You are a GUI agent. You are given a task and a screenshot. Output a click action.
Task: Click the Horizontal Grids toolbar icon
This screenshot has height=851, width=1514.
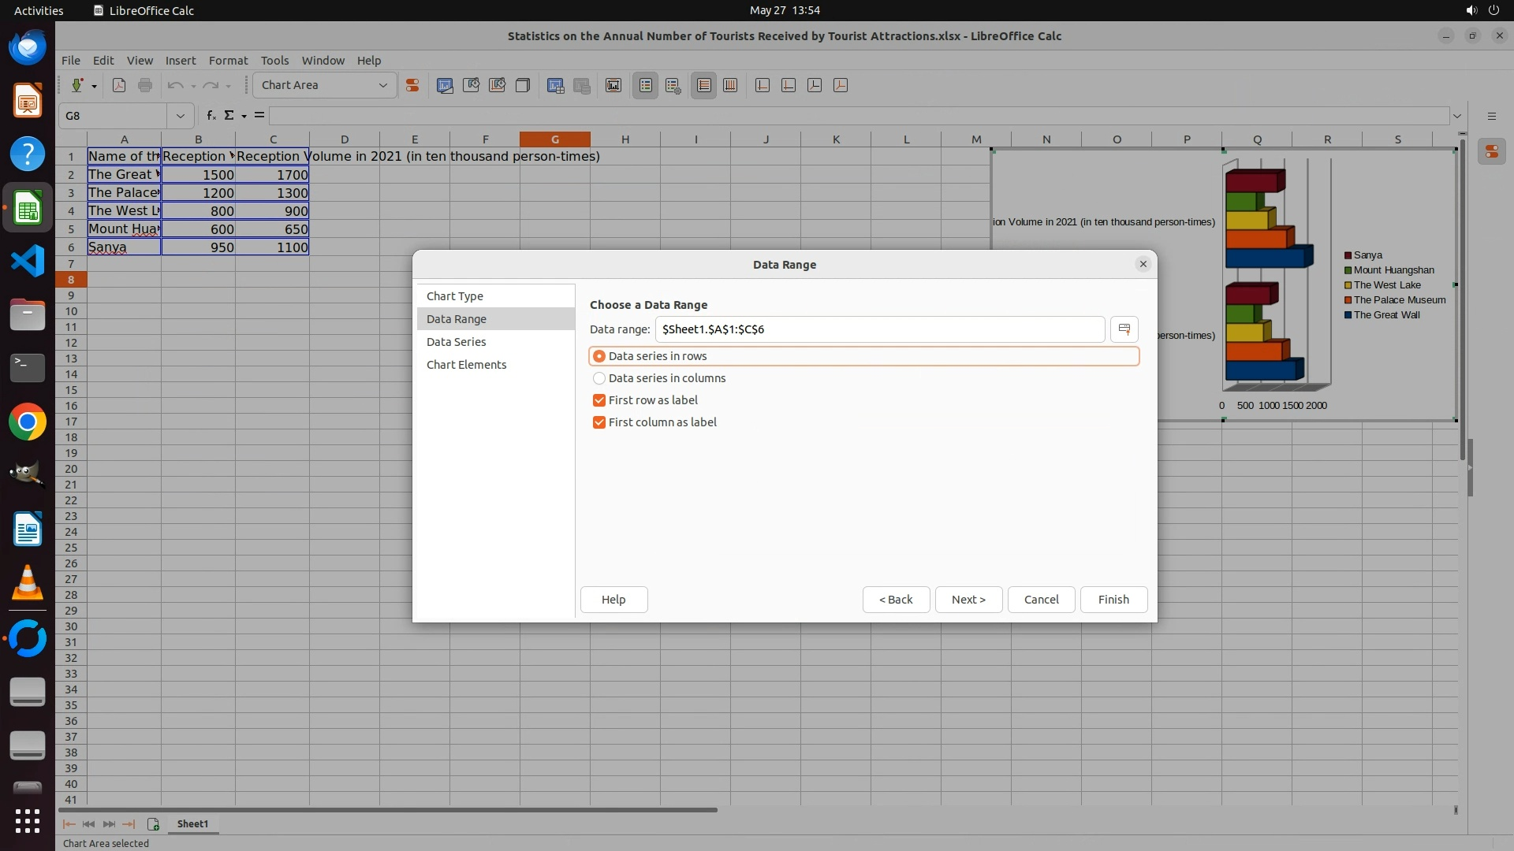click(704, 85)
